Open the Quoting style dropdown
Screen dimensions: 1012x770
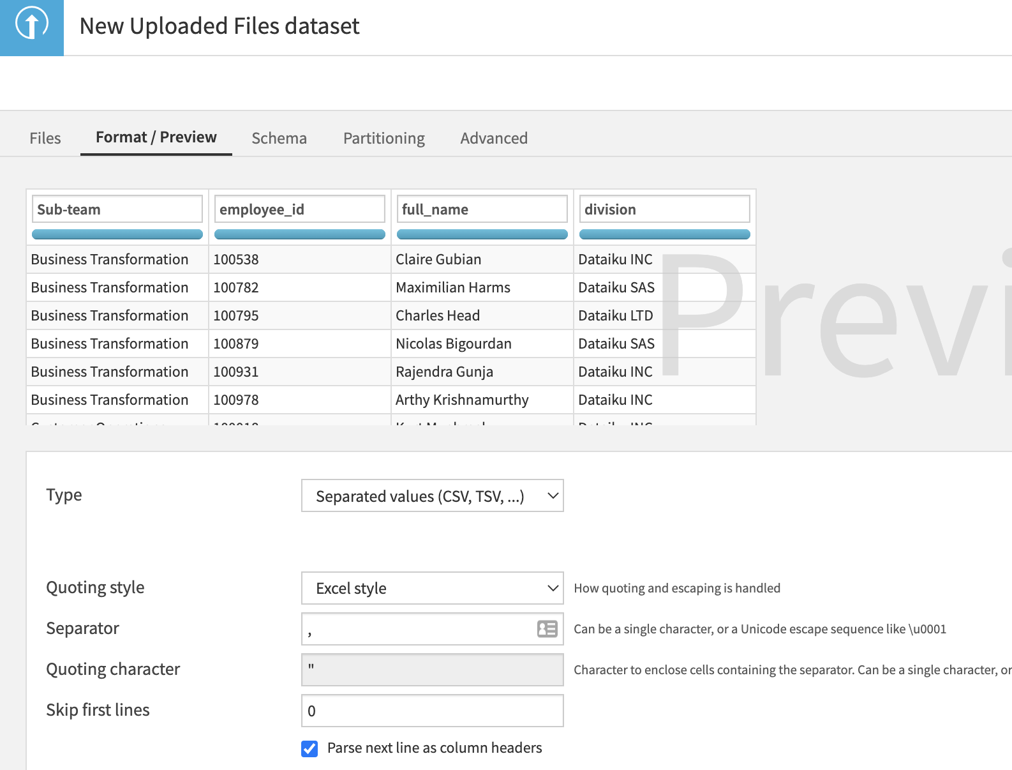432,588
